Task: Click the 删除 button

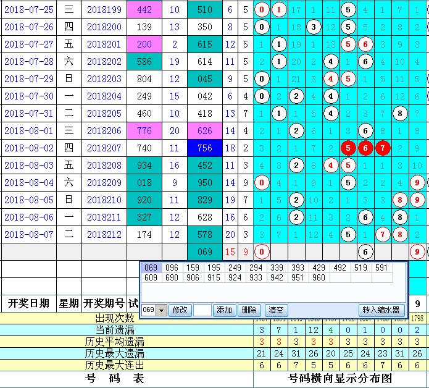Action: [249, 310]
